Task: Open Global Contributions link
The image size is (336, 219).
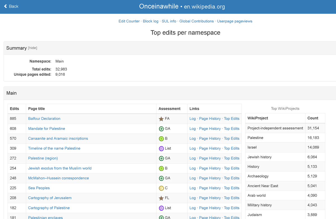Action: pos(197,21)
